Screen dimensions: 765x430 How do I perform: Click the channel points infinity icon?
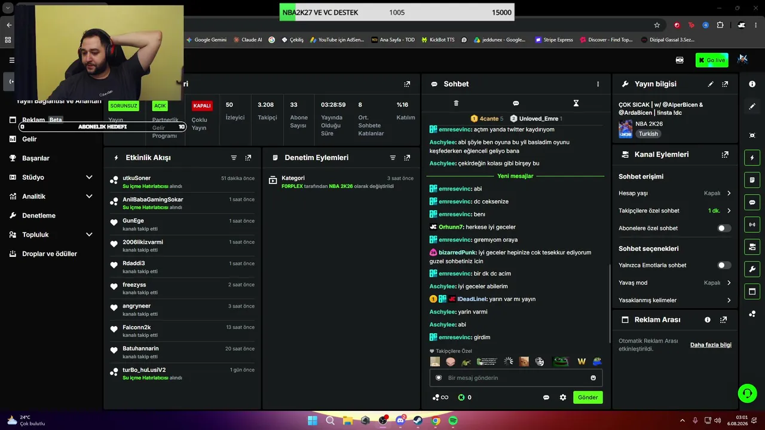tap(440, 397)
